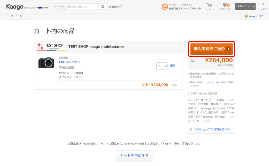The height and width of the screenshot is (166, 269).
Task: Open 詳細検索 advanced search link
Action: 116,7
